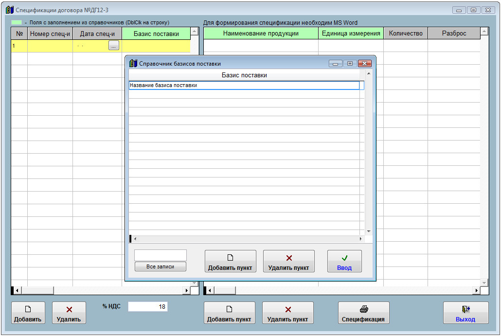The height and width of the screenshot is (336, 501).
Task: Click left arrow of dialog horizontal scrollbar
Action: coord(135,239)
